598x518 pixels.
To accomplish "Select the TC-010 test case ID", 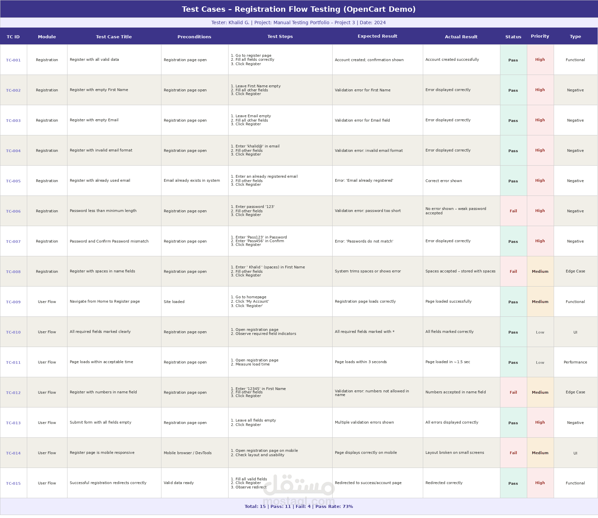I will [x=13, y=332].
